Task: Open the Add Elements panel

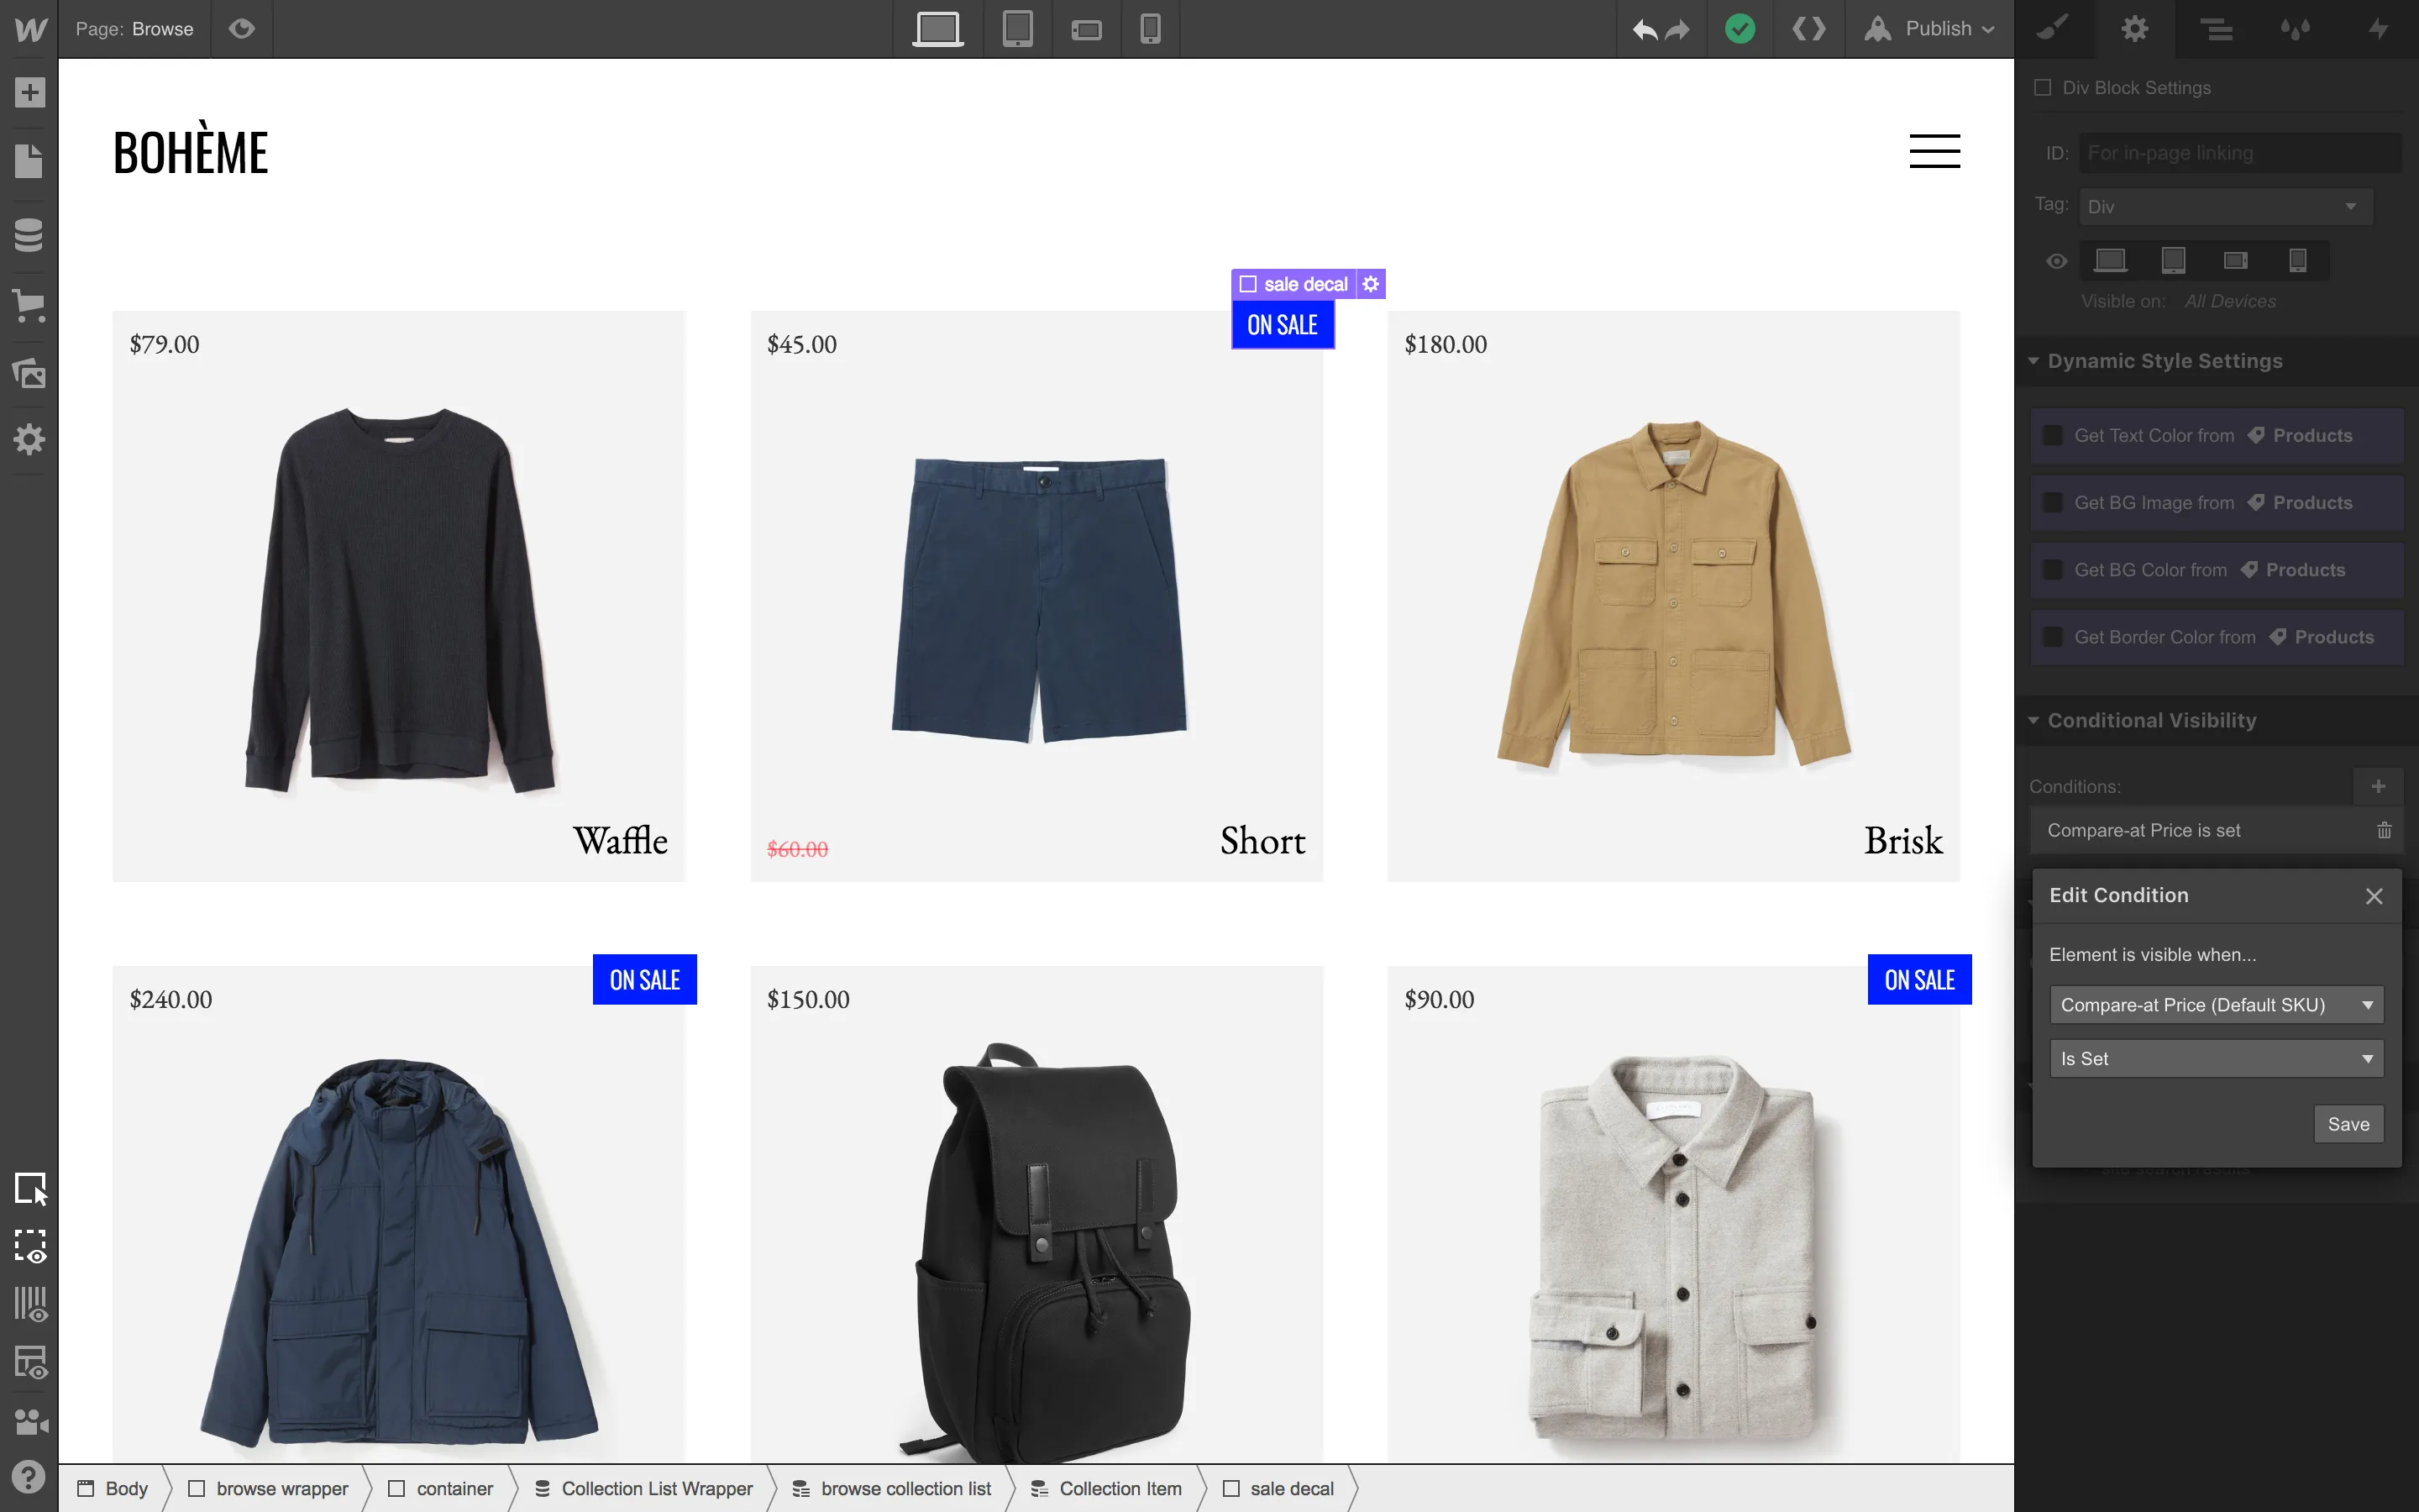Action: (29, 93)
